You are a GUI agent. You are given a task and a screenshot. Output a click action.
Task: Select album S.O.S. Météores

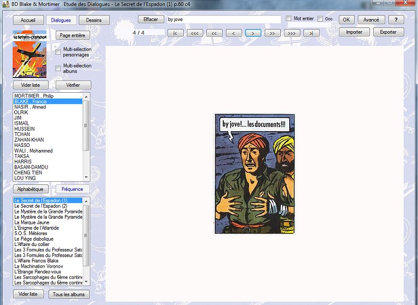[48, 233]
